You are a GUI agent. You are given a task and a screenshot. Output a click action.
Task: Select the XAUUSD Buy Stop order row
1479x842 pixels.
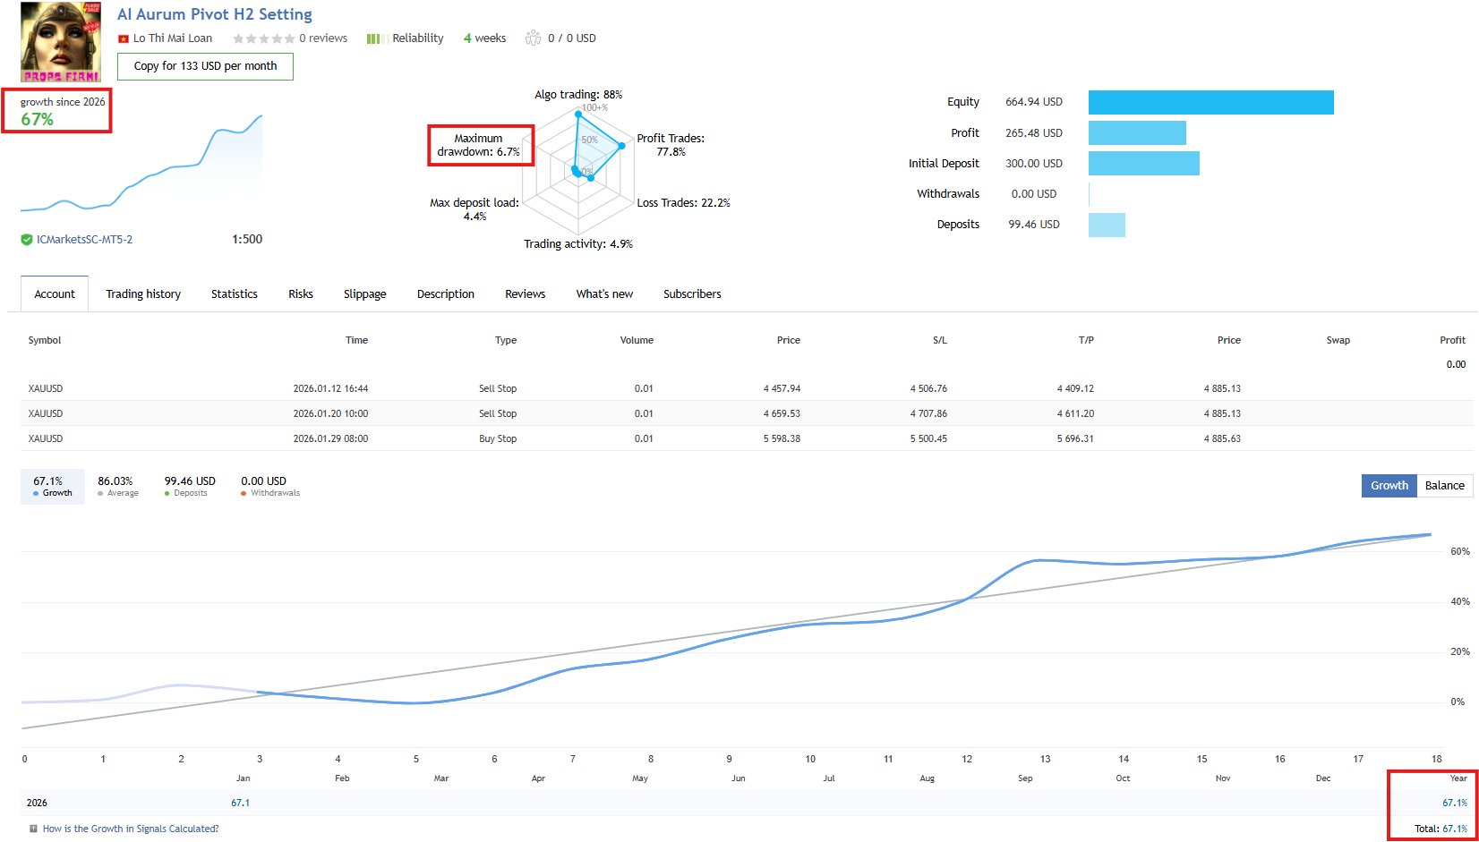pos(747,438)
